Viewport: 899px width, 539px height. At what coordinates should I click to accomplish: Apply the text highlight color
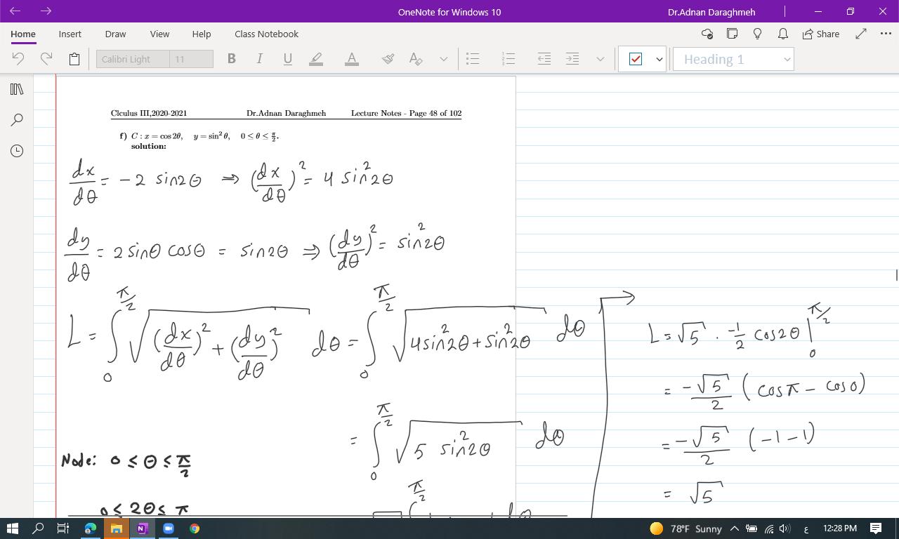click(316, 60)
